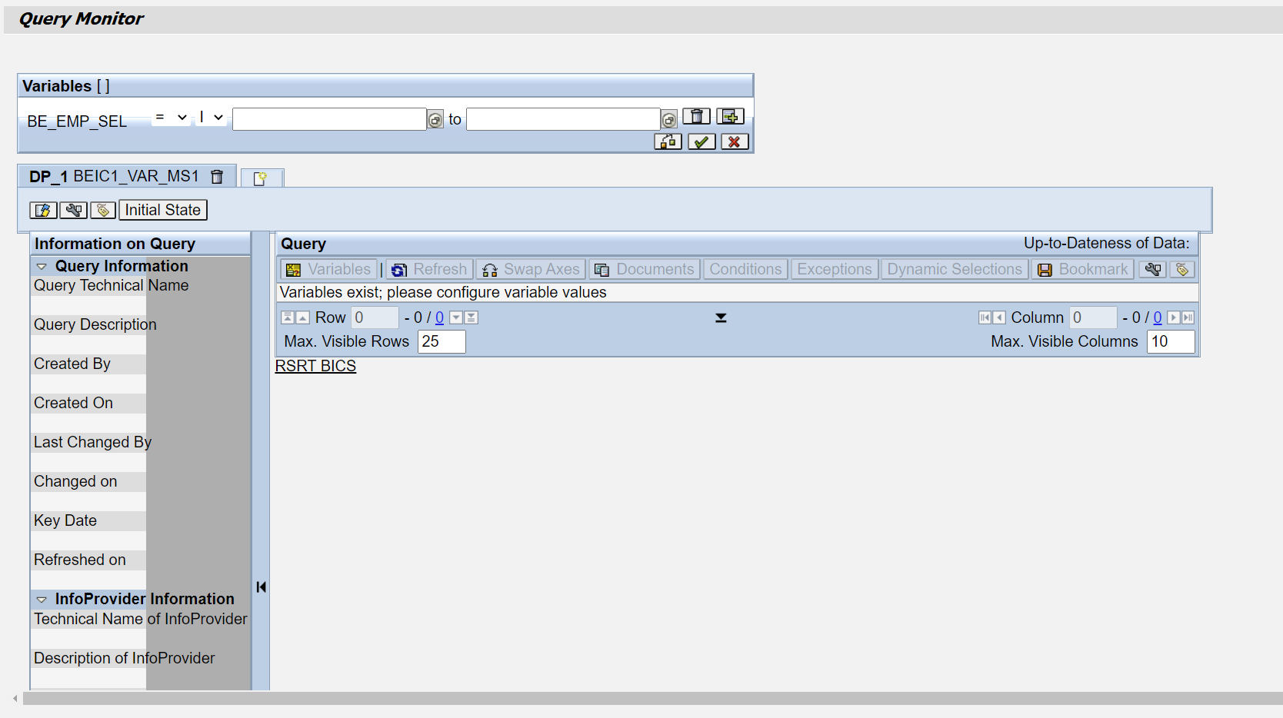1283x718 pixels.
Task: Open the Exceptions button
Action: click(835, 269)
